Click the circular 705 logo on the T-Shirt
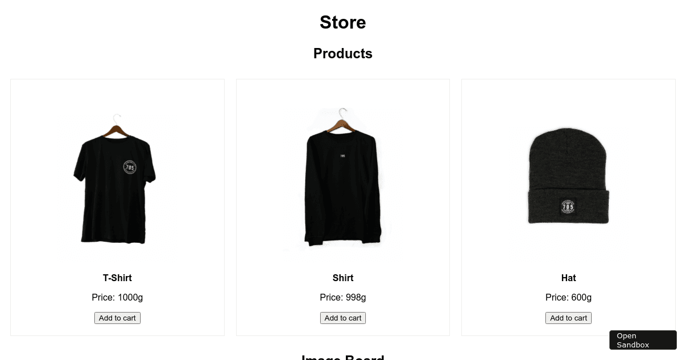The width and height of the screenshot is (686, 360). click(x=130, y=167)
